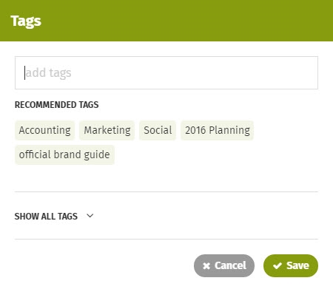Cancel the tags dialog
Viewport: 333px width, 292px height.
tap(224, 265)
